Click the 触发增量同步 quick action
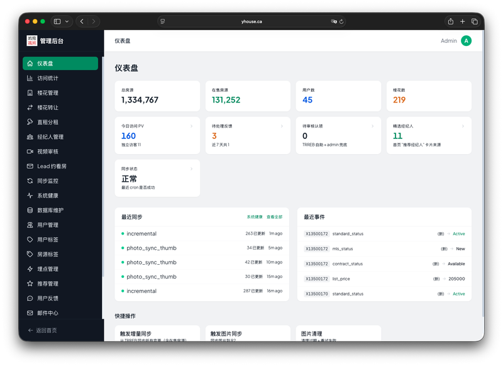The height and width of the screenshot is (366, 503). [157, 333]
